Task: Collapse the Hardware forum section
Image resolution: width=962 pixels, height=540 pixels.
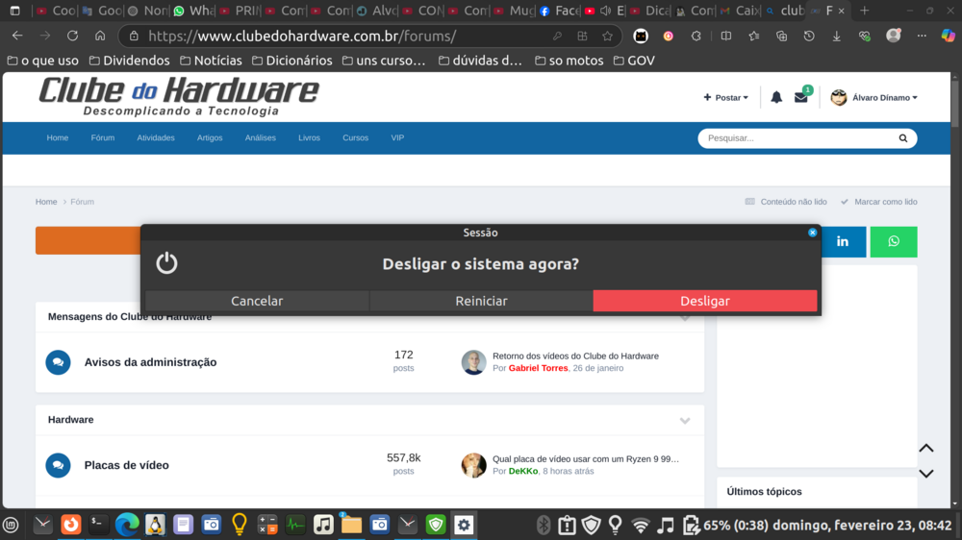Action: point(685,421)
